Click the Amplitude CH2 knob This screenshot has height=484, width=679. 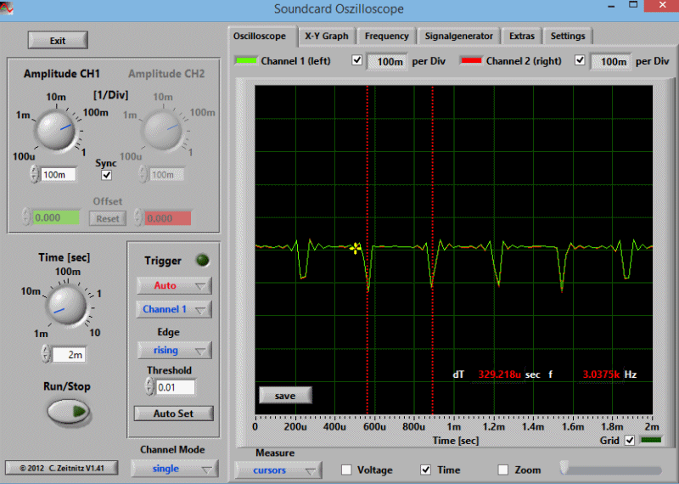click(x=162, y=130)
